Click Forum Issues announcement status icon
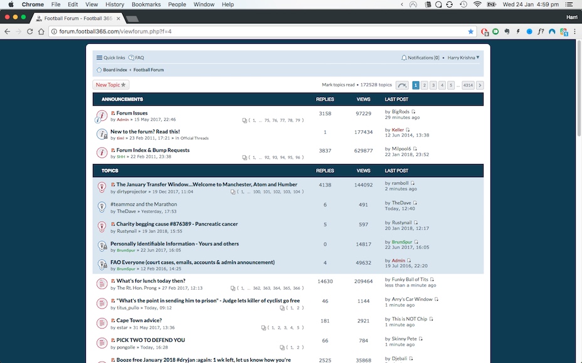Screen dimensions: 582x363 (102, 116)
